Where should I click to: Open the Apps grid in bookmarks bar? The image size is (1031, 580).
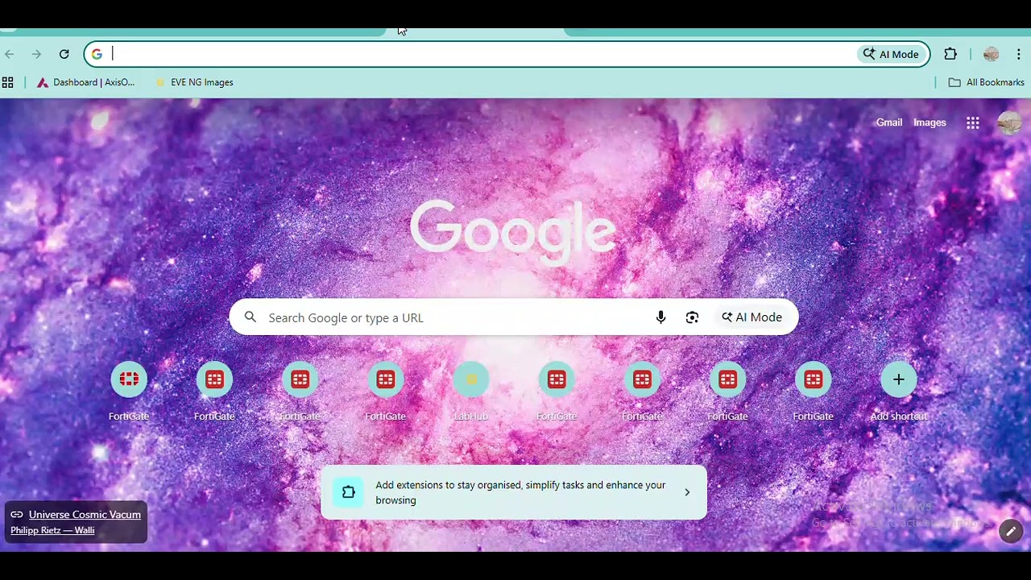[8, 82]
